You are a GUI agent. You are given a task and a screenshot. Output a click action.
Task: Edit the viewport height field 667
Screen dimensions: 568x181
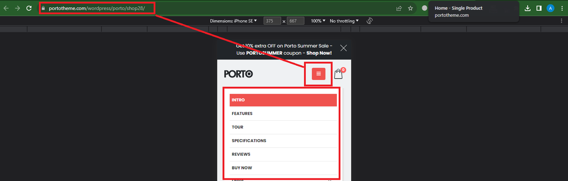point(296,21)
